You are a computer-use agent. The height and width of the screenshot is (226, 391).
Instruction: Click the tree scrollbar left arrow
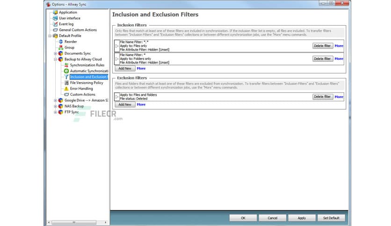point(49,222)
